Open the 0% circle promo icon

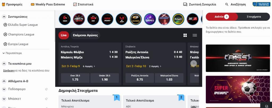pos(65,19)
